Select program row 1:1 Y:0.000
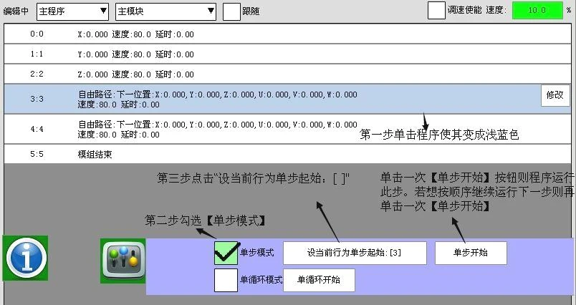 pyautogui.click(x=287, y=54)
